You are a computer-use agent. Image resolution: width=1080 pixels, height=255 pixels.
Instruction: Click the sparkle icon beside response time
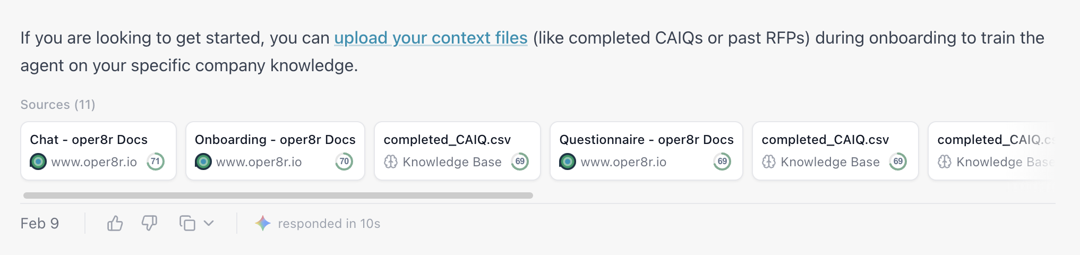coord(263,224)
